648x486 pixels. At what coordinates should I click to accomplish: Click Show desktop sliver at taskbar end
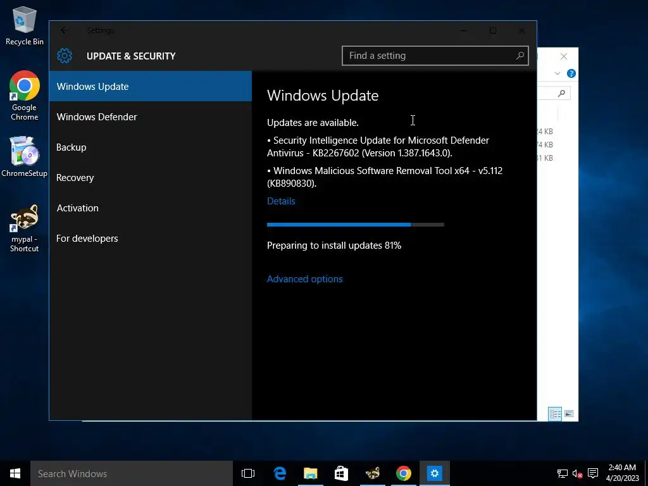pyautogui.click(x=646, y=473)
